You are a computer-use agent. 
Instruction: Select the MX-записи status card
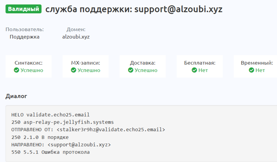(x=86, y=66)
